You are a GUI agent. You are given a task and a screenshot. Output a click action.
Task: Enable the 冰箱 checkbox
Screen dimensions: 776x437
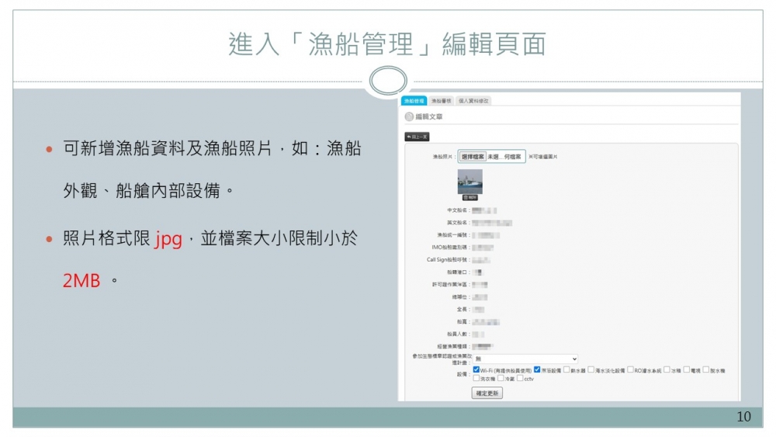(667, 370)
